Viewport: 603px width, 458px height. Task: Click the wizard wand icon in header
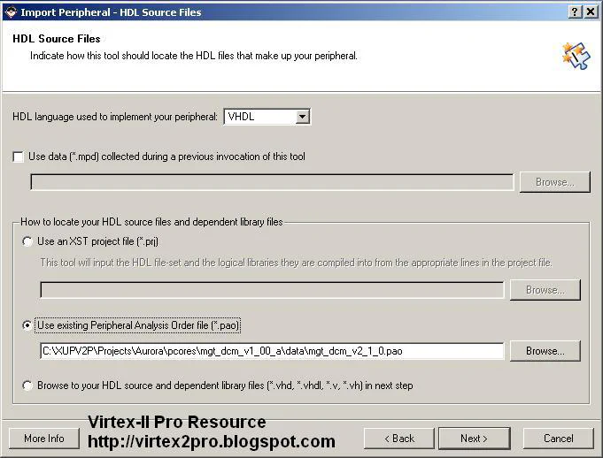click(575, 56)
